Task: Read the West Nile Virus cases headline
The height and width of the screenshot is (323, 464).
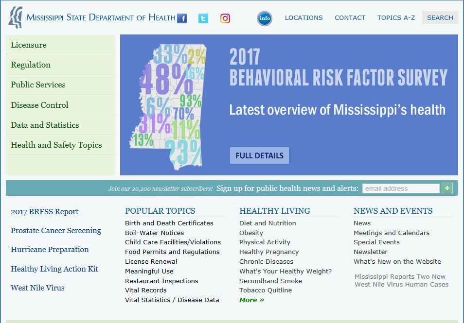Action: 402,280
